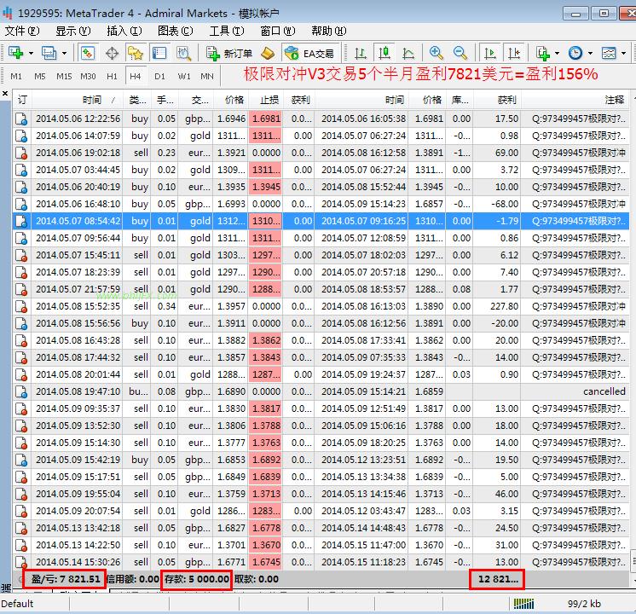Viewport: 636px width, 614px height.
Task: Open the 显示(V) menu
Action: [73, 31]
